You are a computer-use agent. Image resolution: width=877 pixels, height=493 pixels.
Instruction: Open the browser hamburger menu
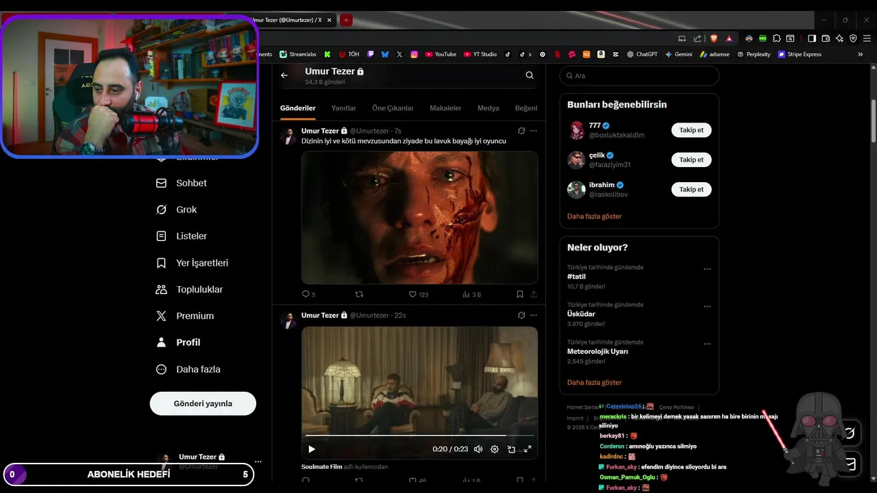pos(866,38)
